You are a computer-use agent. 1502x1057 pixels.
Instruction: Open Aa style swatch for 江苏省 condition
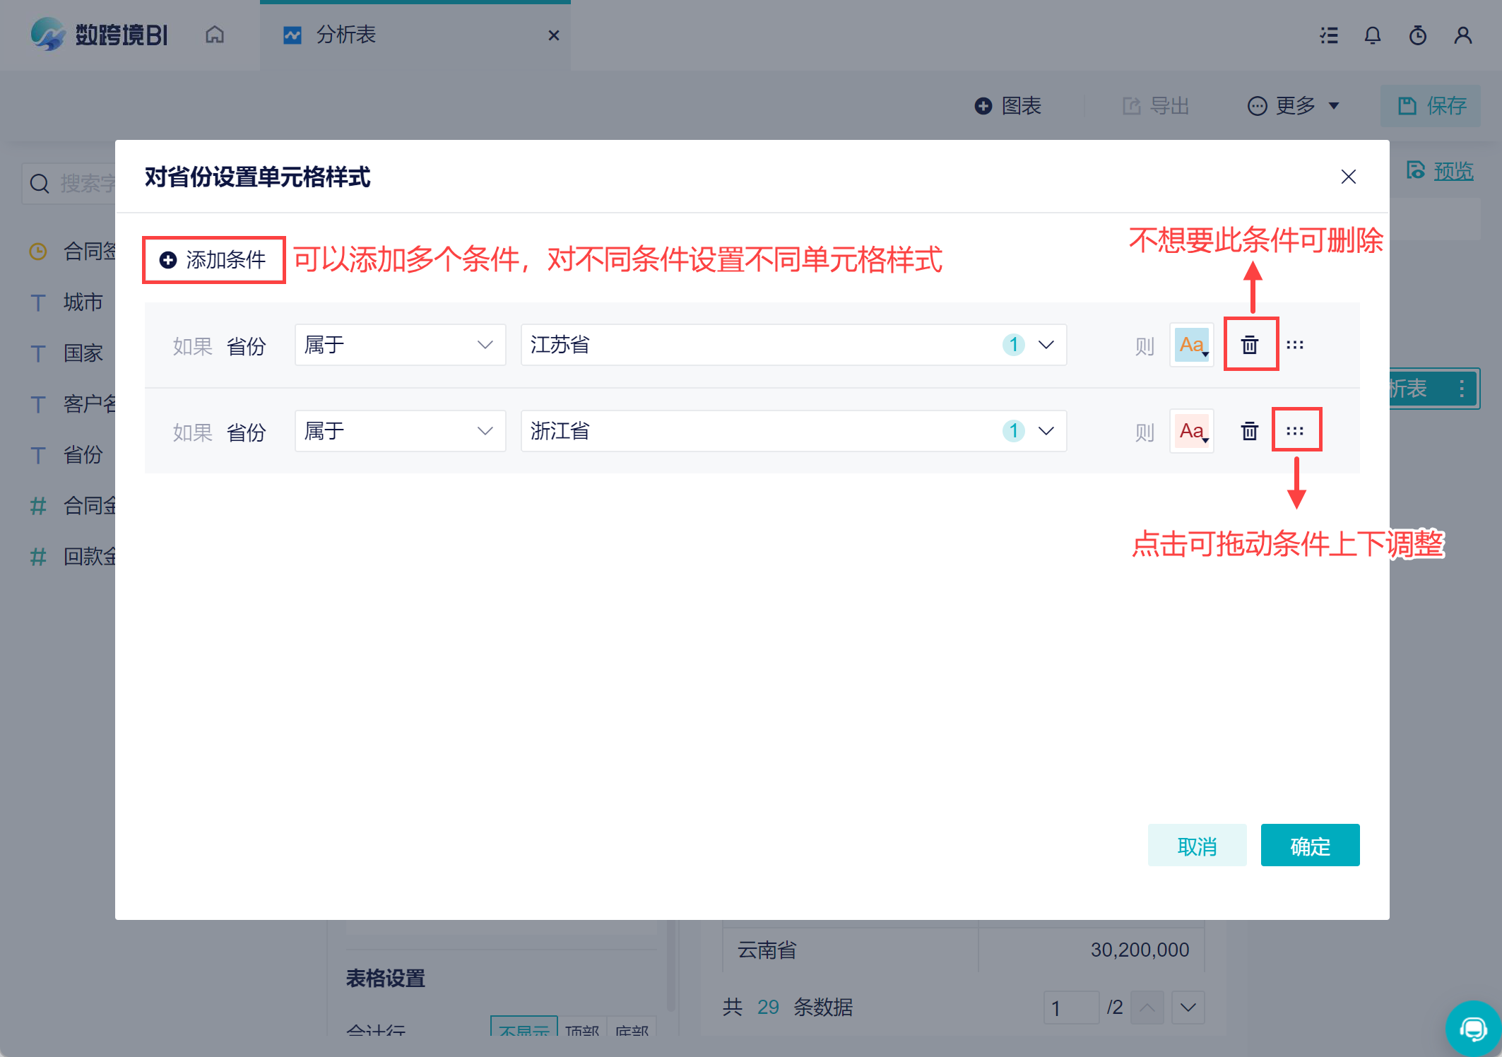click(1192, 345)
